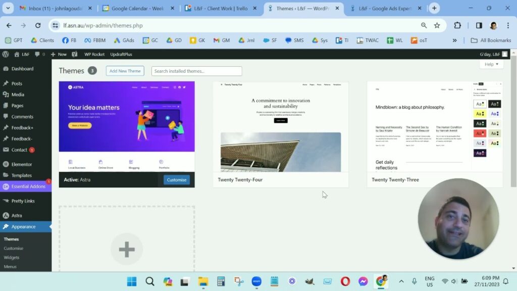Focus the Search installed themes field
The image size is (517, 291).
196,71
